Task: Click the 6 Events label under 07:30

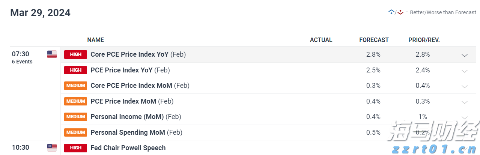Action: pyautogui.click(x=22, y=62)
